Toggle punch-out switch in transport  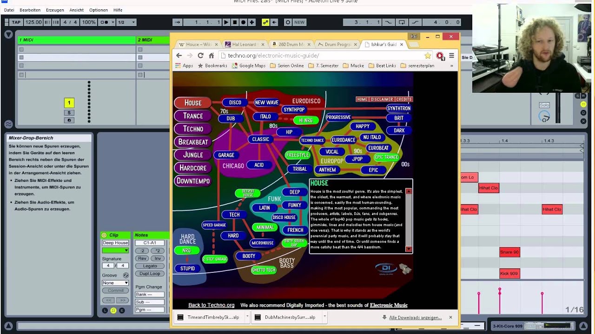click(x=415, y=22)
